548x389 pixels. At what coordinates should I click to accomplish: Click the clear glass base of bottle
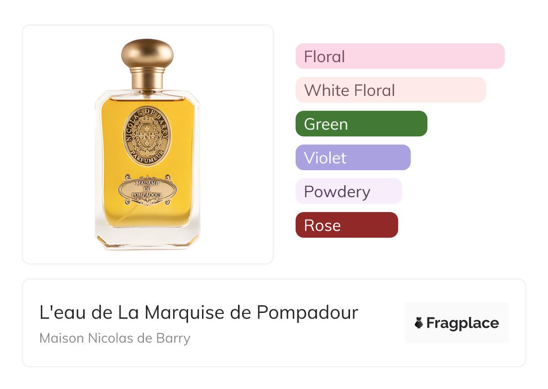point(147,238)
